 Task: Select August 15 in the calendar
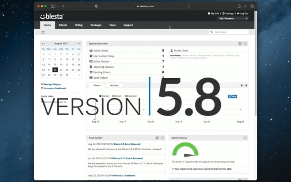pos(55,65)
